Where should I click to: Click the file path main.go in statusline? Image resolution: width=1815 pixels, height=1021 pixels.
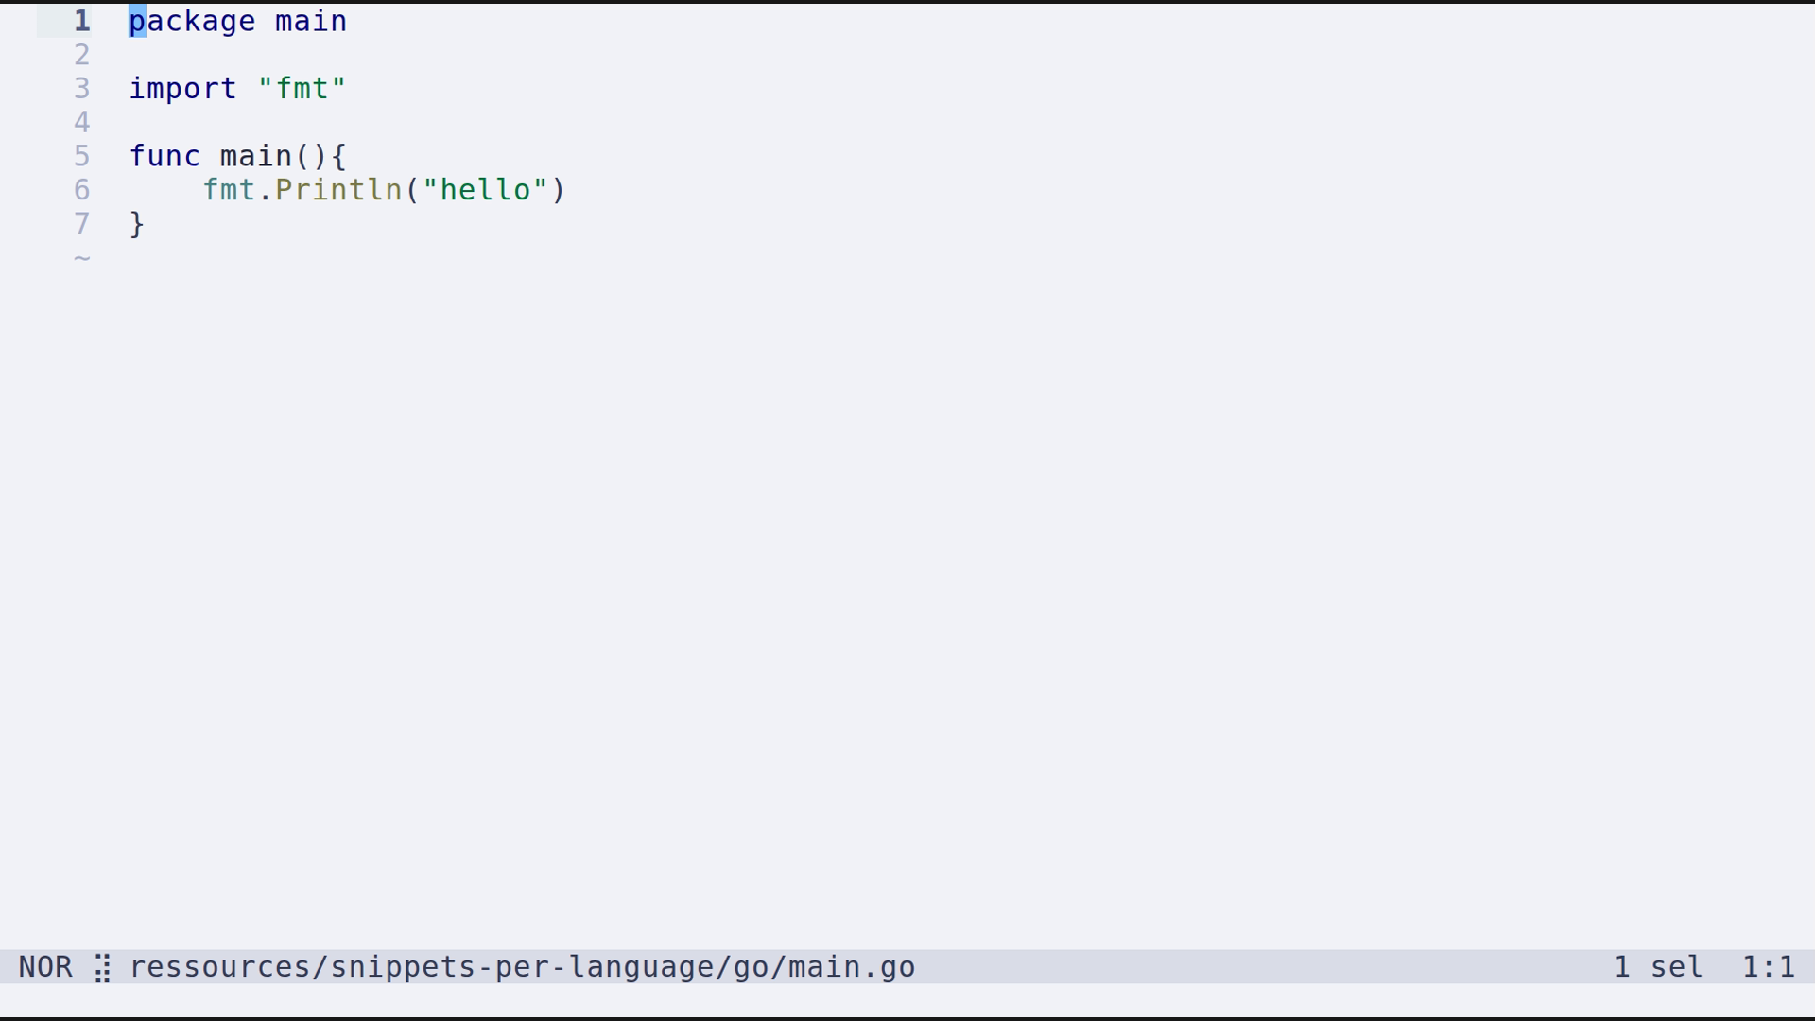tap(522, 967)
